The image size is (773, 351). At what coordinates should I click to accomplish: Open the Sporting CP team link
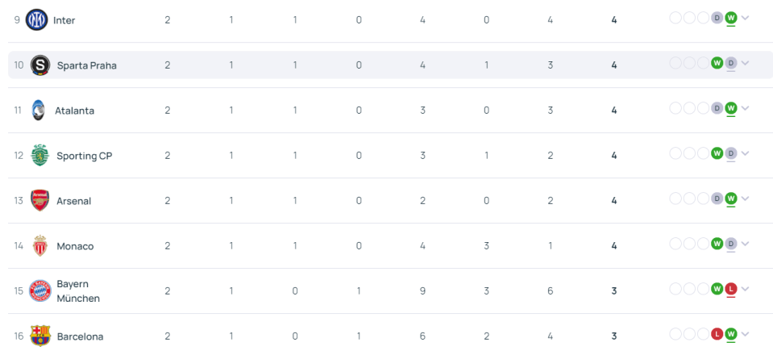(x=85, y=156)
